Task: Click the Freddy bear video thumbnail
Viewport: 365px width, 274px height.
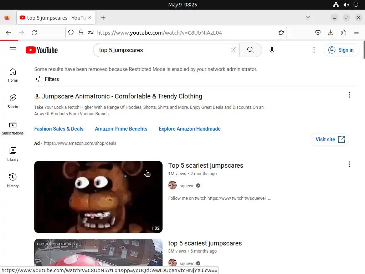Action: pyautogui.click(x=98, y=197)
